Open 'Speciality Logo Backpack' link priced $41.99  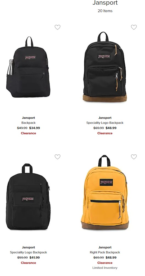tap(28, 252)
